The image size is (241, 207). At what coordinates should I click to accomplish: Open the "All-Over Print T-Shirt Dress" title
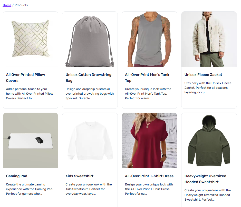[149, 176]
